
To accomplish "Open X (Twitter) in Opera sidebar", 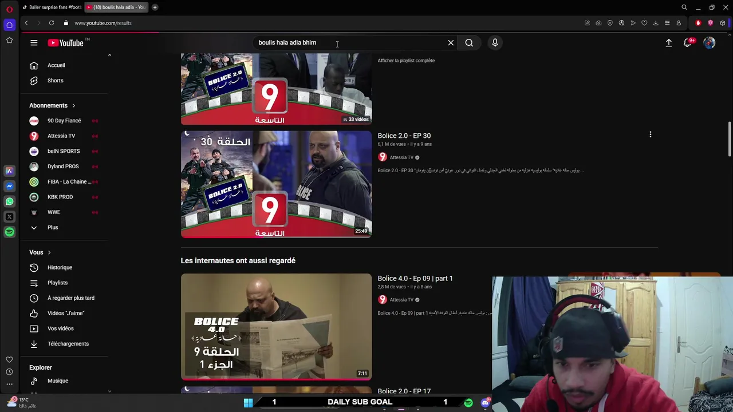I will pyautogui.click(x=9, y=217).
